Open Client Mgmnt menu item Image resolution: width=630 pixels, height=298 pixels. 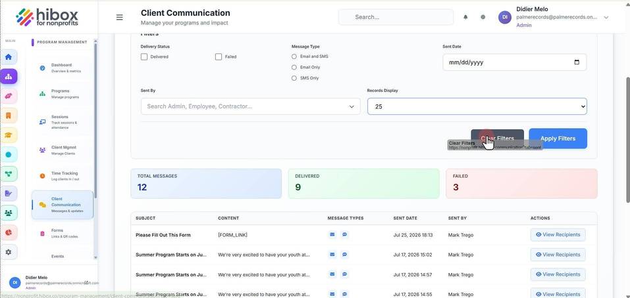[x=63, y=150]
